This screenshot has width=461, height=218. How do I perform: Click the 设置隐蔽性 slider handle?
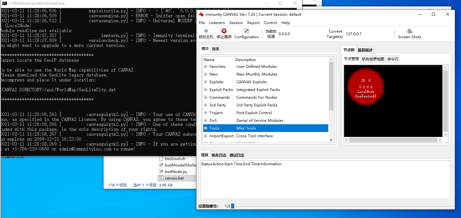coord(233,206)
